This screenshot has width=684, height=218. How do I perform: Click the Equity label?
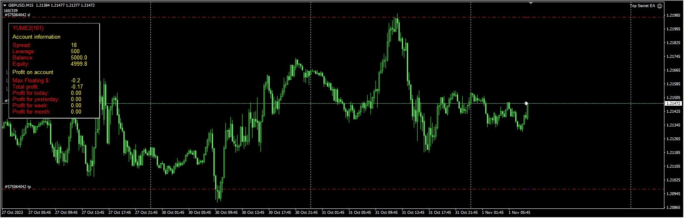[21, 64]
